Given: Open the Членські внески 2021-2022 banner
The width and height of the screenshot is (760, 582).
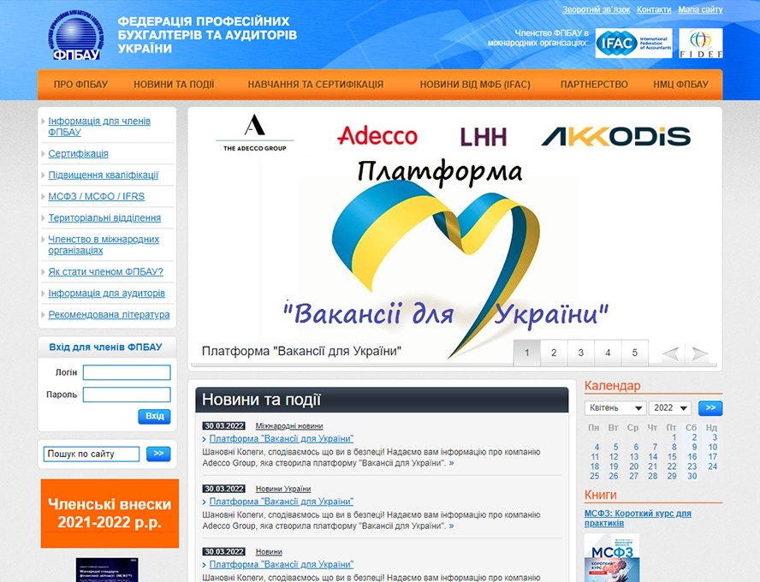Looking at the screenshot, I should (x=110, y=514).
